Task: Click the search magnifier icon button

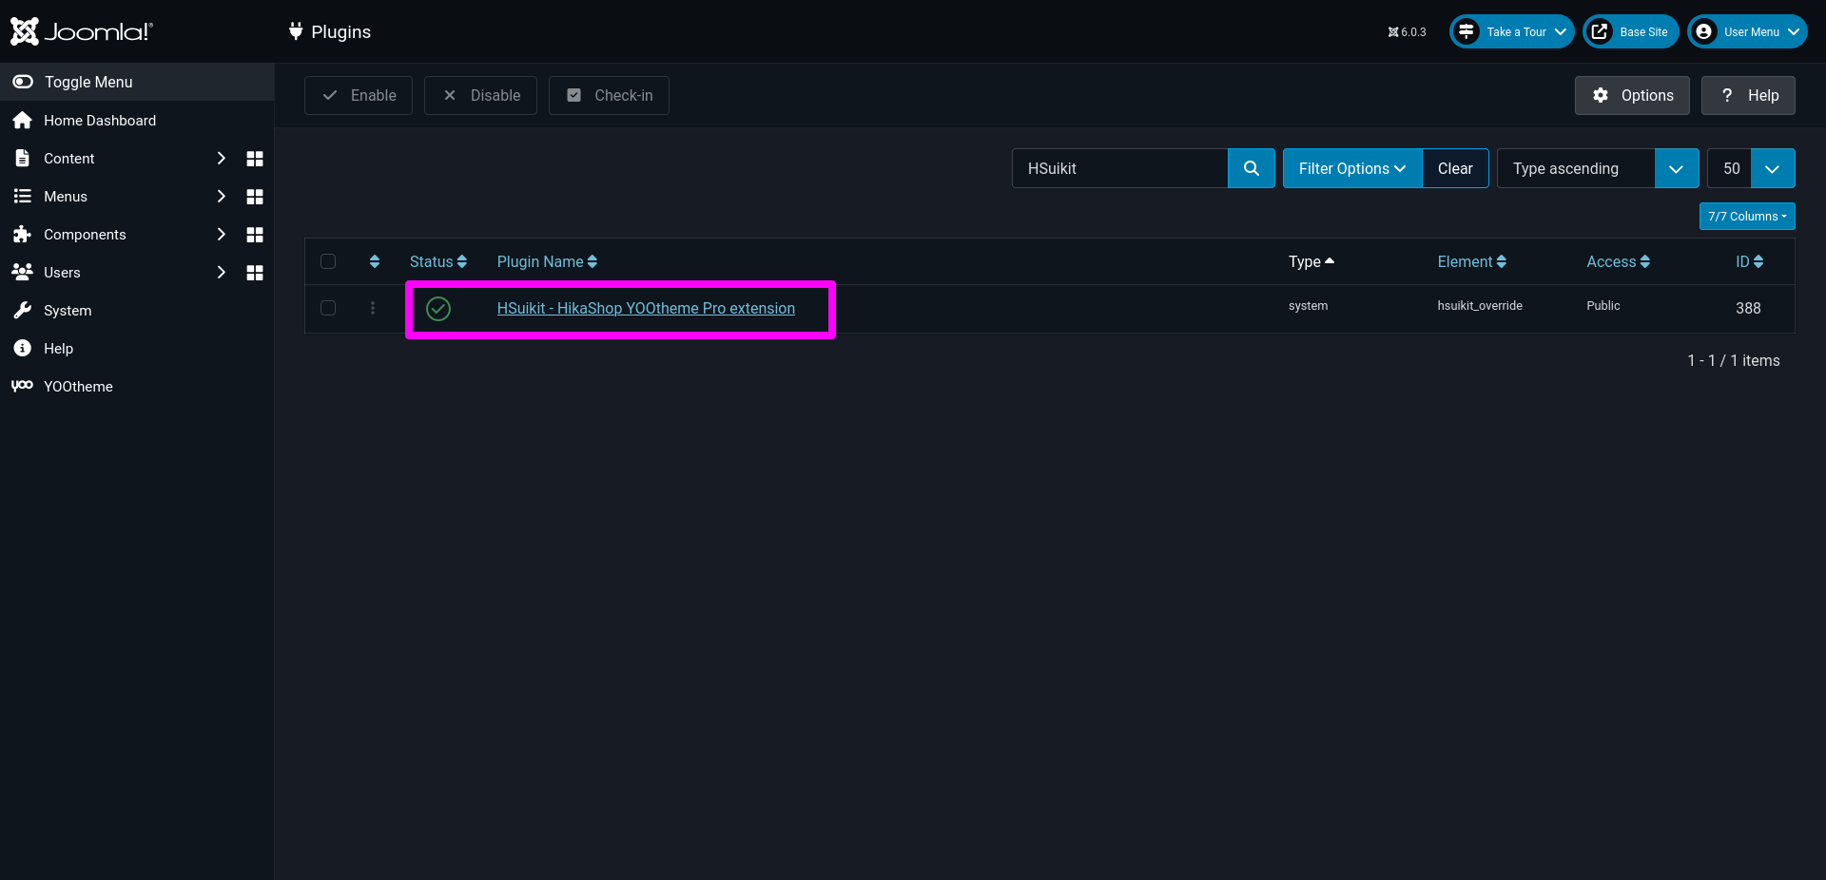Action: click(1251, 168)
